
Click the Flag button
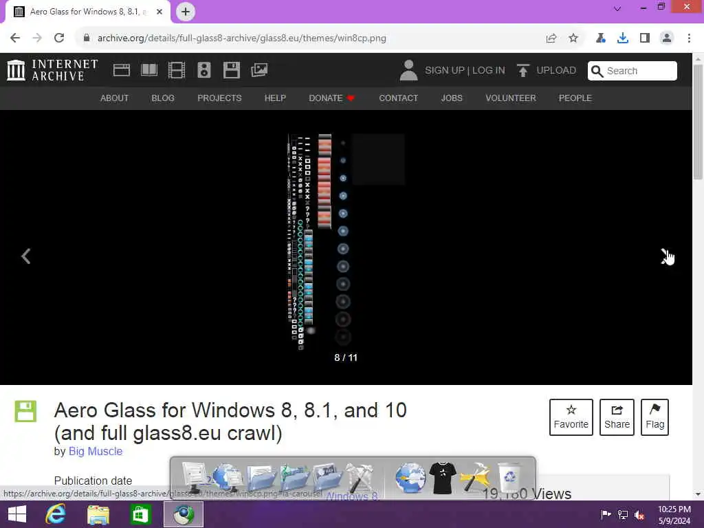[x=654, y=417]
